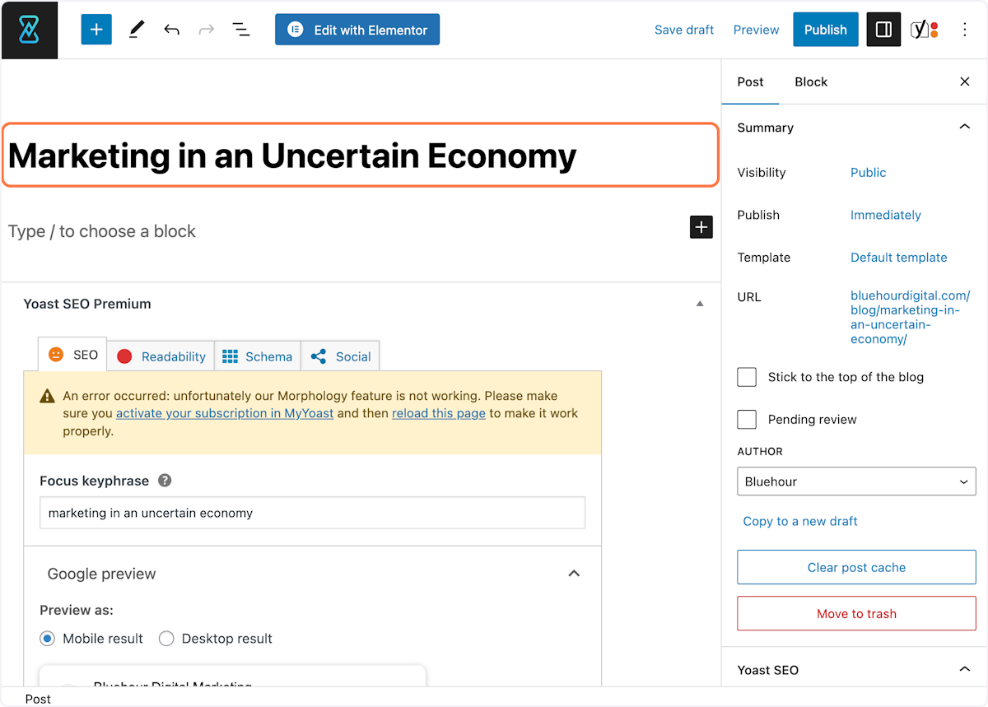
Task: Change publish time from Immediately
Action: point(886,215)
